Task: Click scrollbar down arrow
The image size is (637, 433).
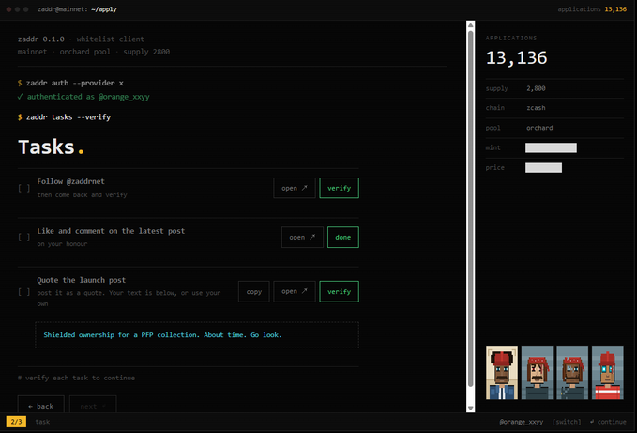Action: (x=470, y=408)
